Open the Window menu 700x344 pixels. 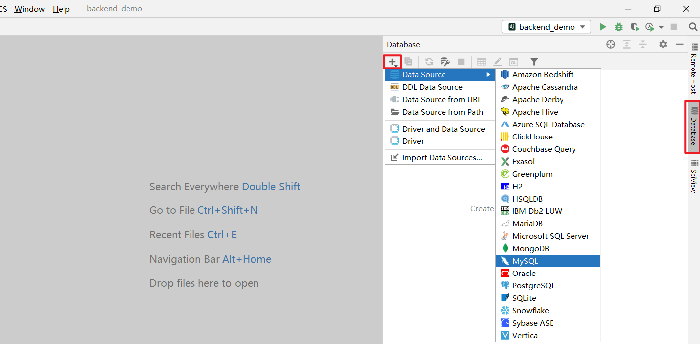(x=29, y=9)
